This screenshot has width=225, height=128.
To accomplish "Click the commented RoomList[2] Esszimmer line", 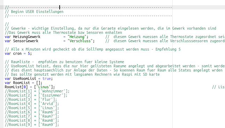I will coord(36,95).
